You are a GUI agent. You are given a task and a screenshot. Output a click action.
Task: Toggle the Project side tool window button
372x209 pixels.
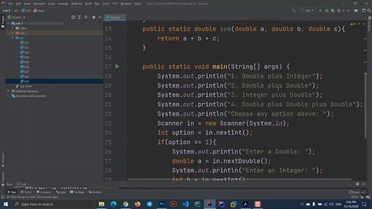(x=2, y=22)
